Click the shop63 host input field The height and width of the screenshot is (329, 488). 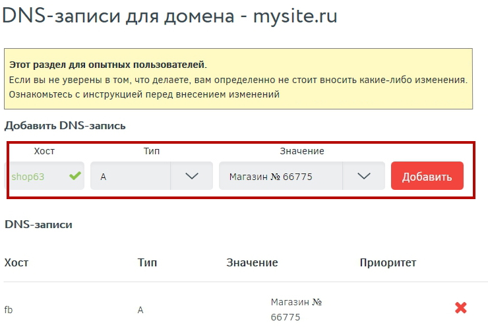pos(38,176)
